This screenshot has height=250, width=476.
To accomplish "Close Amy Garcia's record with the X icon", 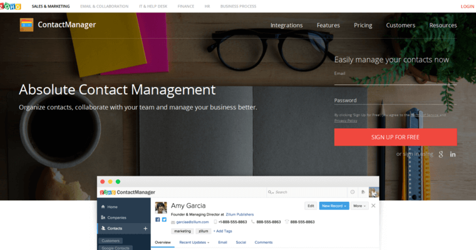I will coord(373,206).
